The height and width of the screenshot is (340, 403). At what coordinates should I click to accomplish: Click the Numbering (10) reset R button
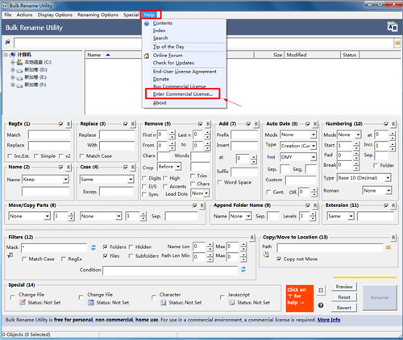(393, 124)
